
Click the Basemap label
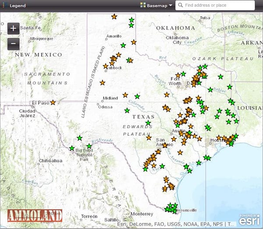(x=157, y=6)
